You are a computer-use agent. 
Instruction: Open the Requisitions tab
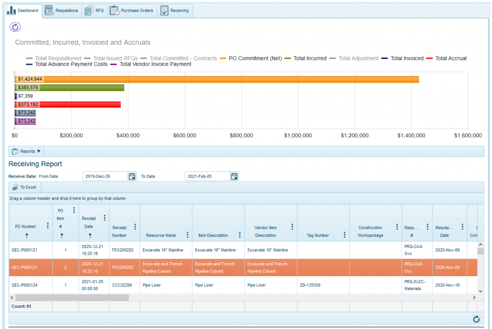coord(61,11)
